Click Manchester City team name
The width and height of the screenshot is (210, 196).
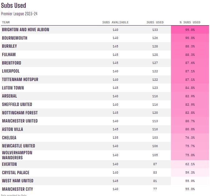[x=17, y=189]
